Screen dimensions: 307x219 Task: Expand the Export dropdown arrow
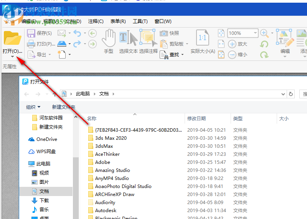tap(50, 54)
